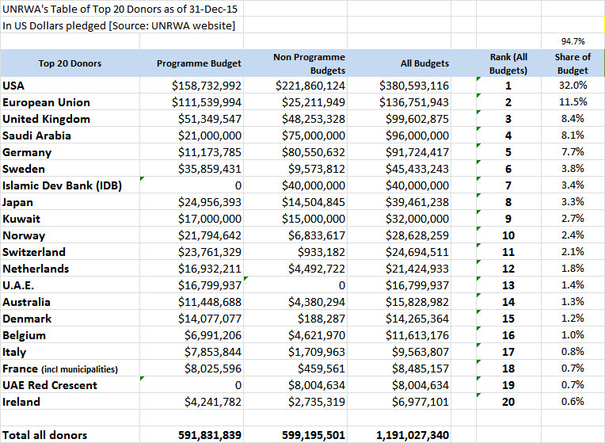Click the 94.7% cell above Share of Budget
This screenshot has width=605, height=443.
573,41
